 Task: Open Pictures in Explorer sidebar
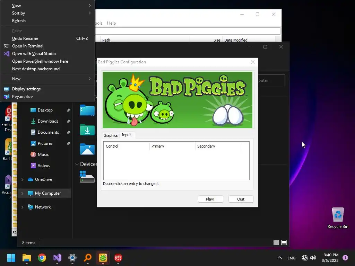(x=45, y=143)
